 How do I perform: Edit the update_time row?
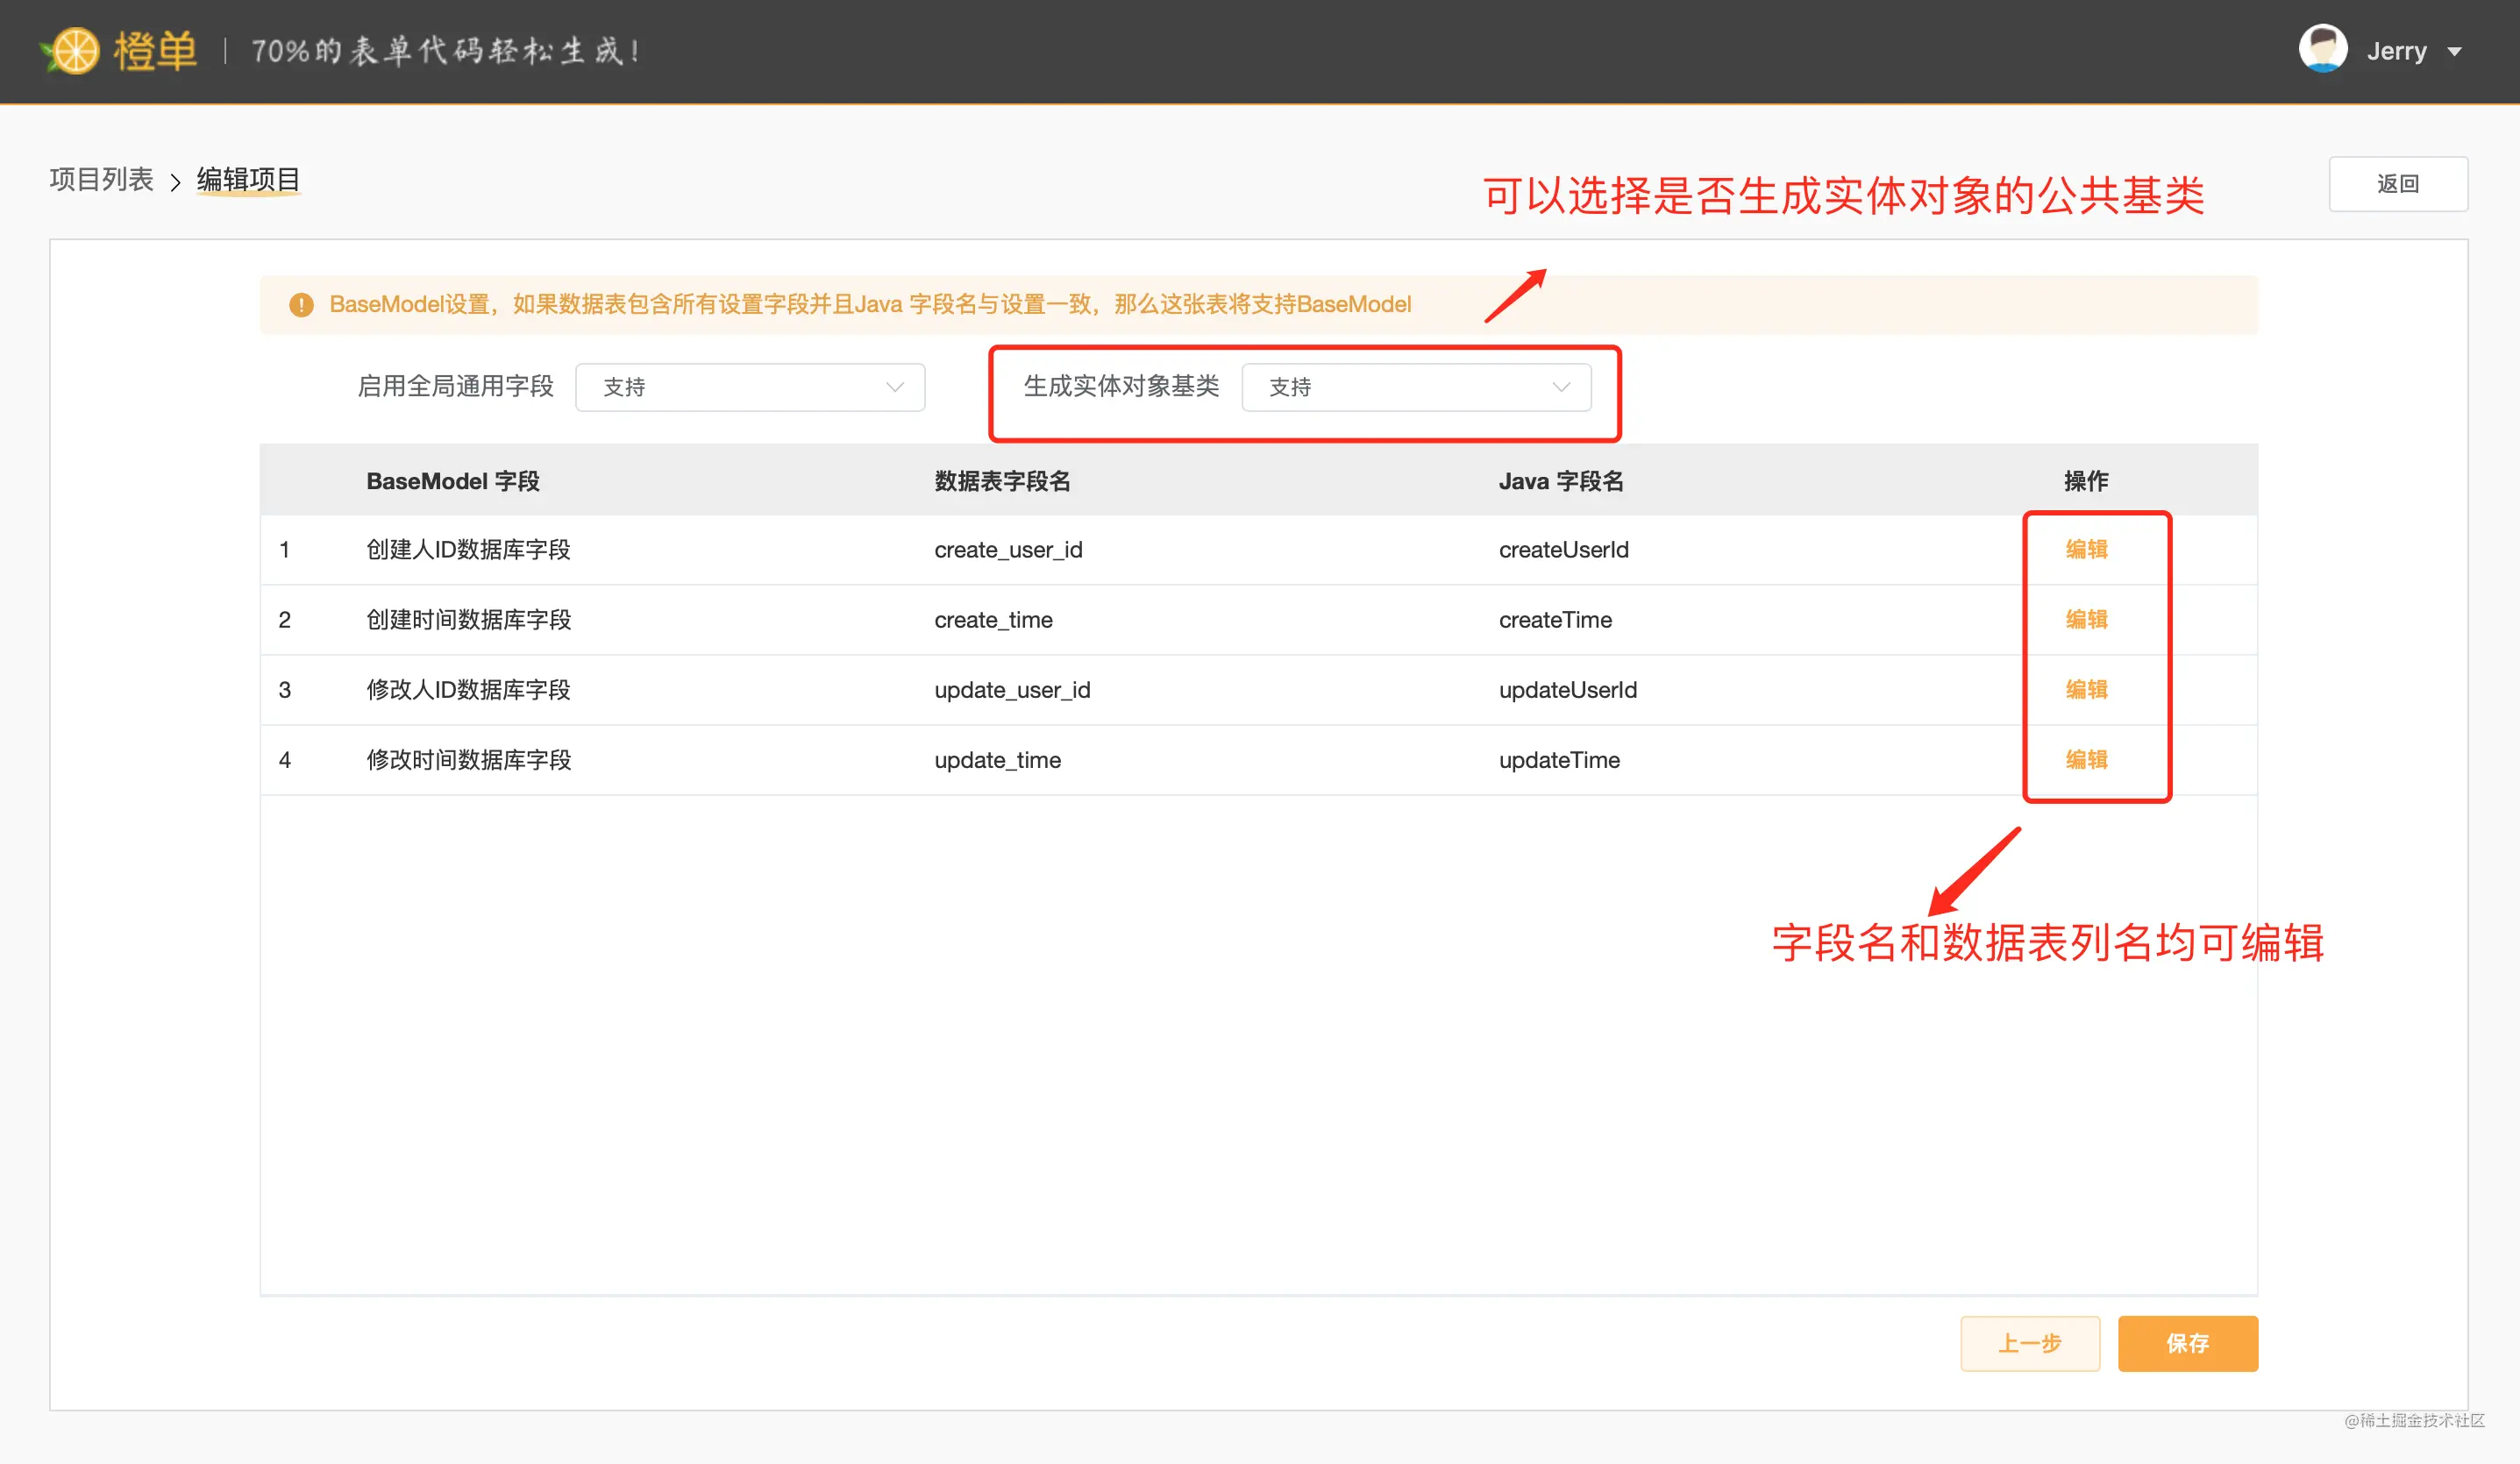click(x=2086, y=759)
